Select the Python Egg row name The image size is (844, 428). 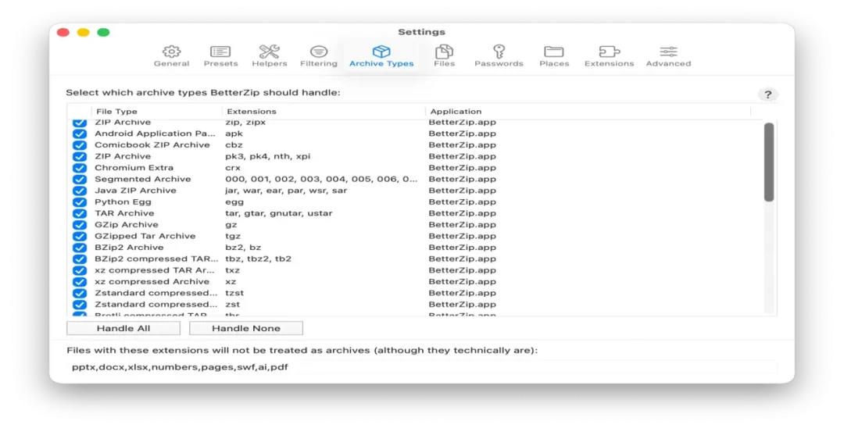123,202
